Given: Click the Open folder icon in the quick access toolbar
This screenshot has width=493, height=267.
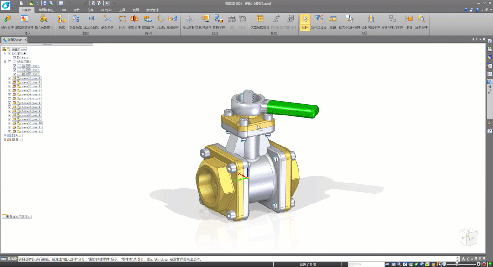Looking at the screenshot, I should click(31, 3).
